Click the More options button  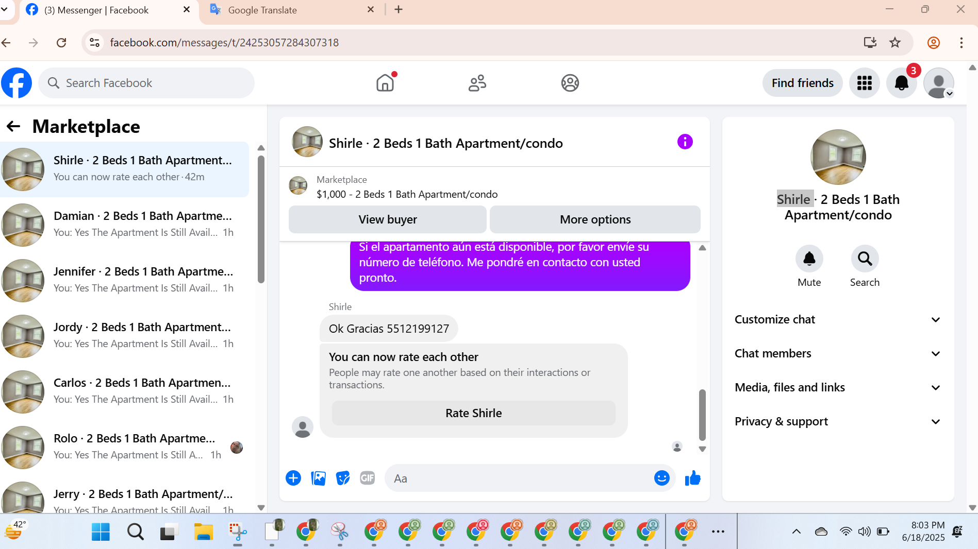coord(595,219)
